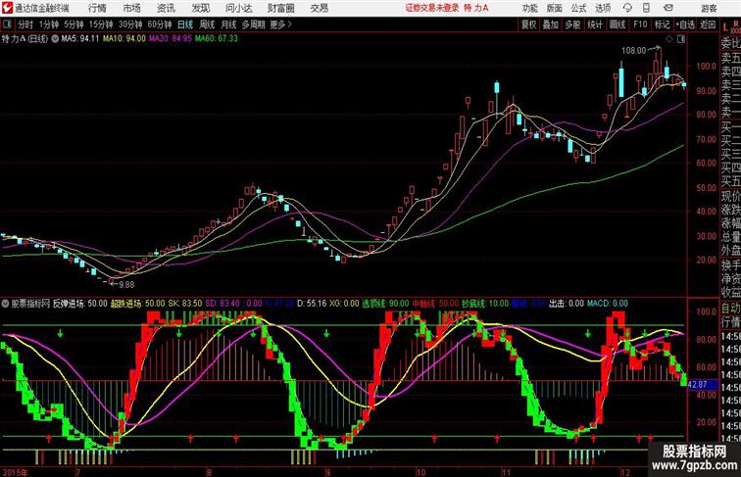This screenshot has height=477, width=741.
Task: Switch to the 分时 period tab
Action: click(x=25, y=24)
